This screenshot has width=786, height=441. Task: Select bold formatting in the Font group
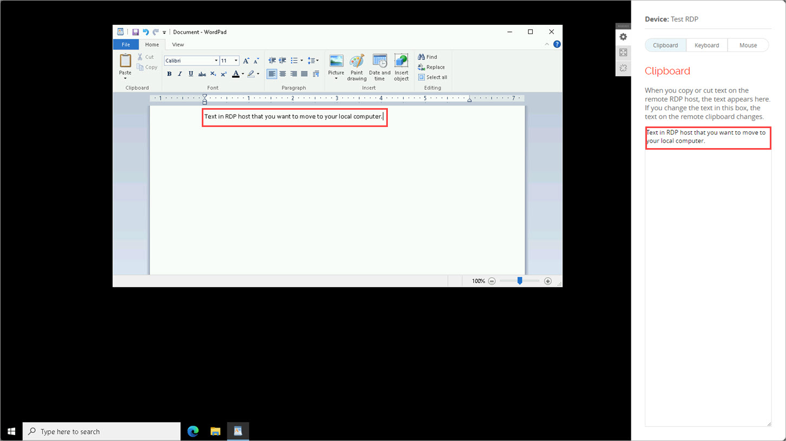click(169, 73)
